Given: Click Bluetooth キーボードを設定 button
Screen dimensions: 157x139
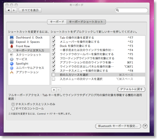Looking at the screenshot, I should click(x=118, y=126).
